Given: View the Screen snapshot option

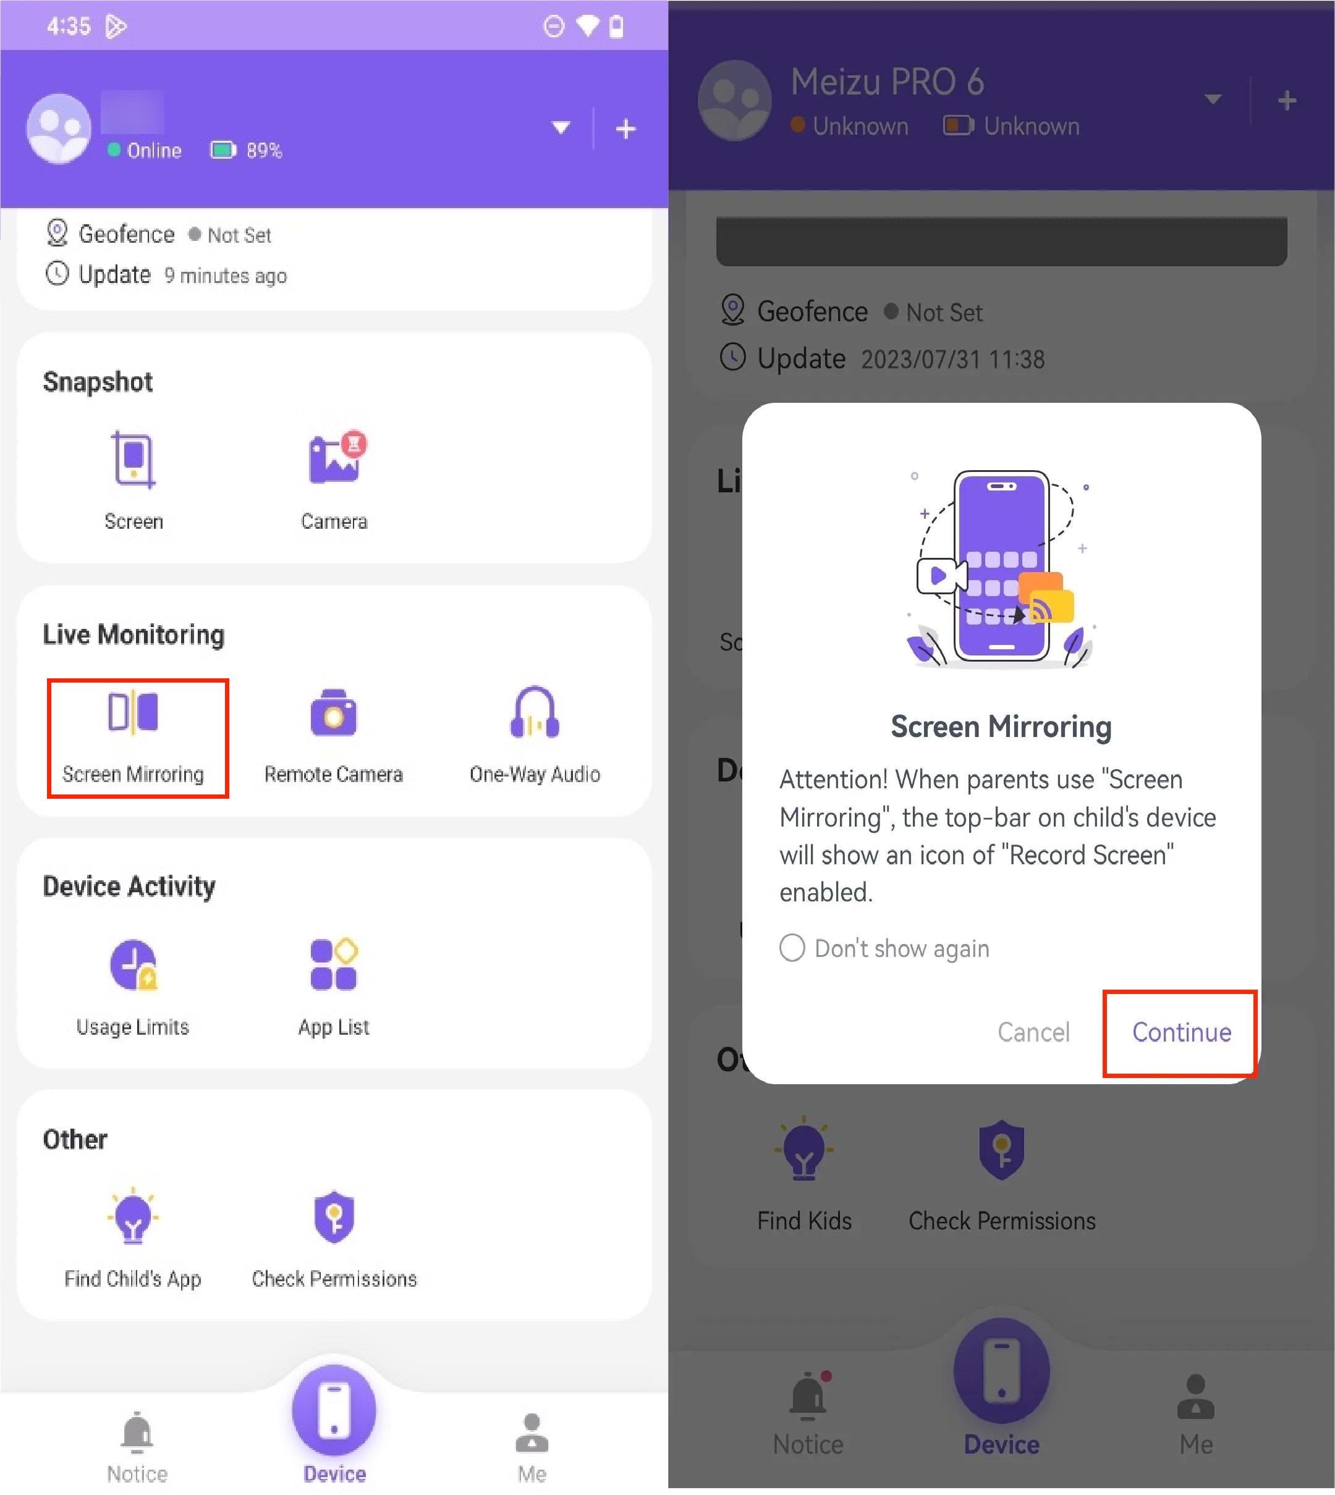Looking at the screenshot, I should [x=133, y=480].
